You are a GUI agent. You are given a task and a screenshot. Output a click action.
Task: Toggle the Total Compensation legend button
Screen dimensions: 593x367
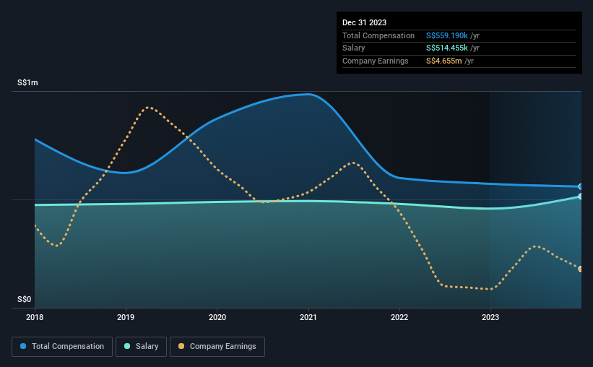[x=62, y=346]
